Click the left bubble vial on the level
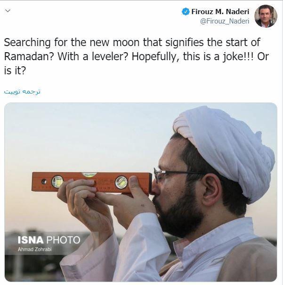The width and height of the screenshot is (283, 285). [x=57, y=182]
